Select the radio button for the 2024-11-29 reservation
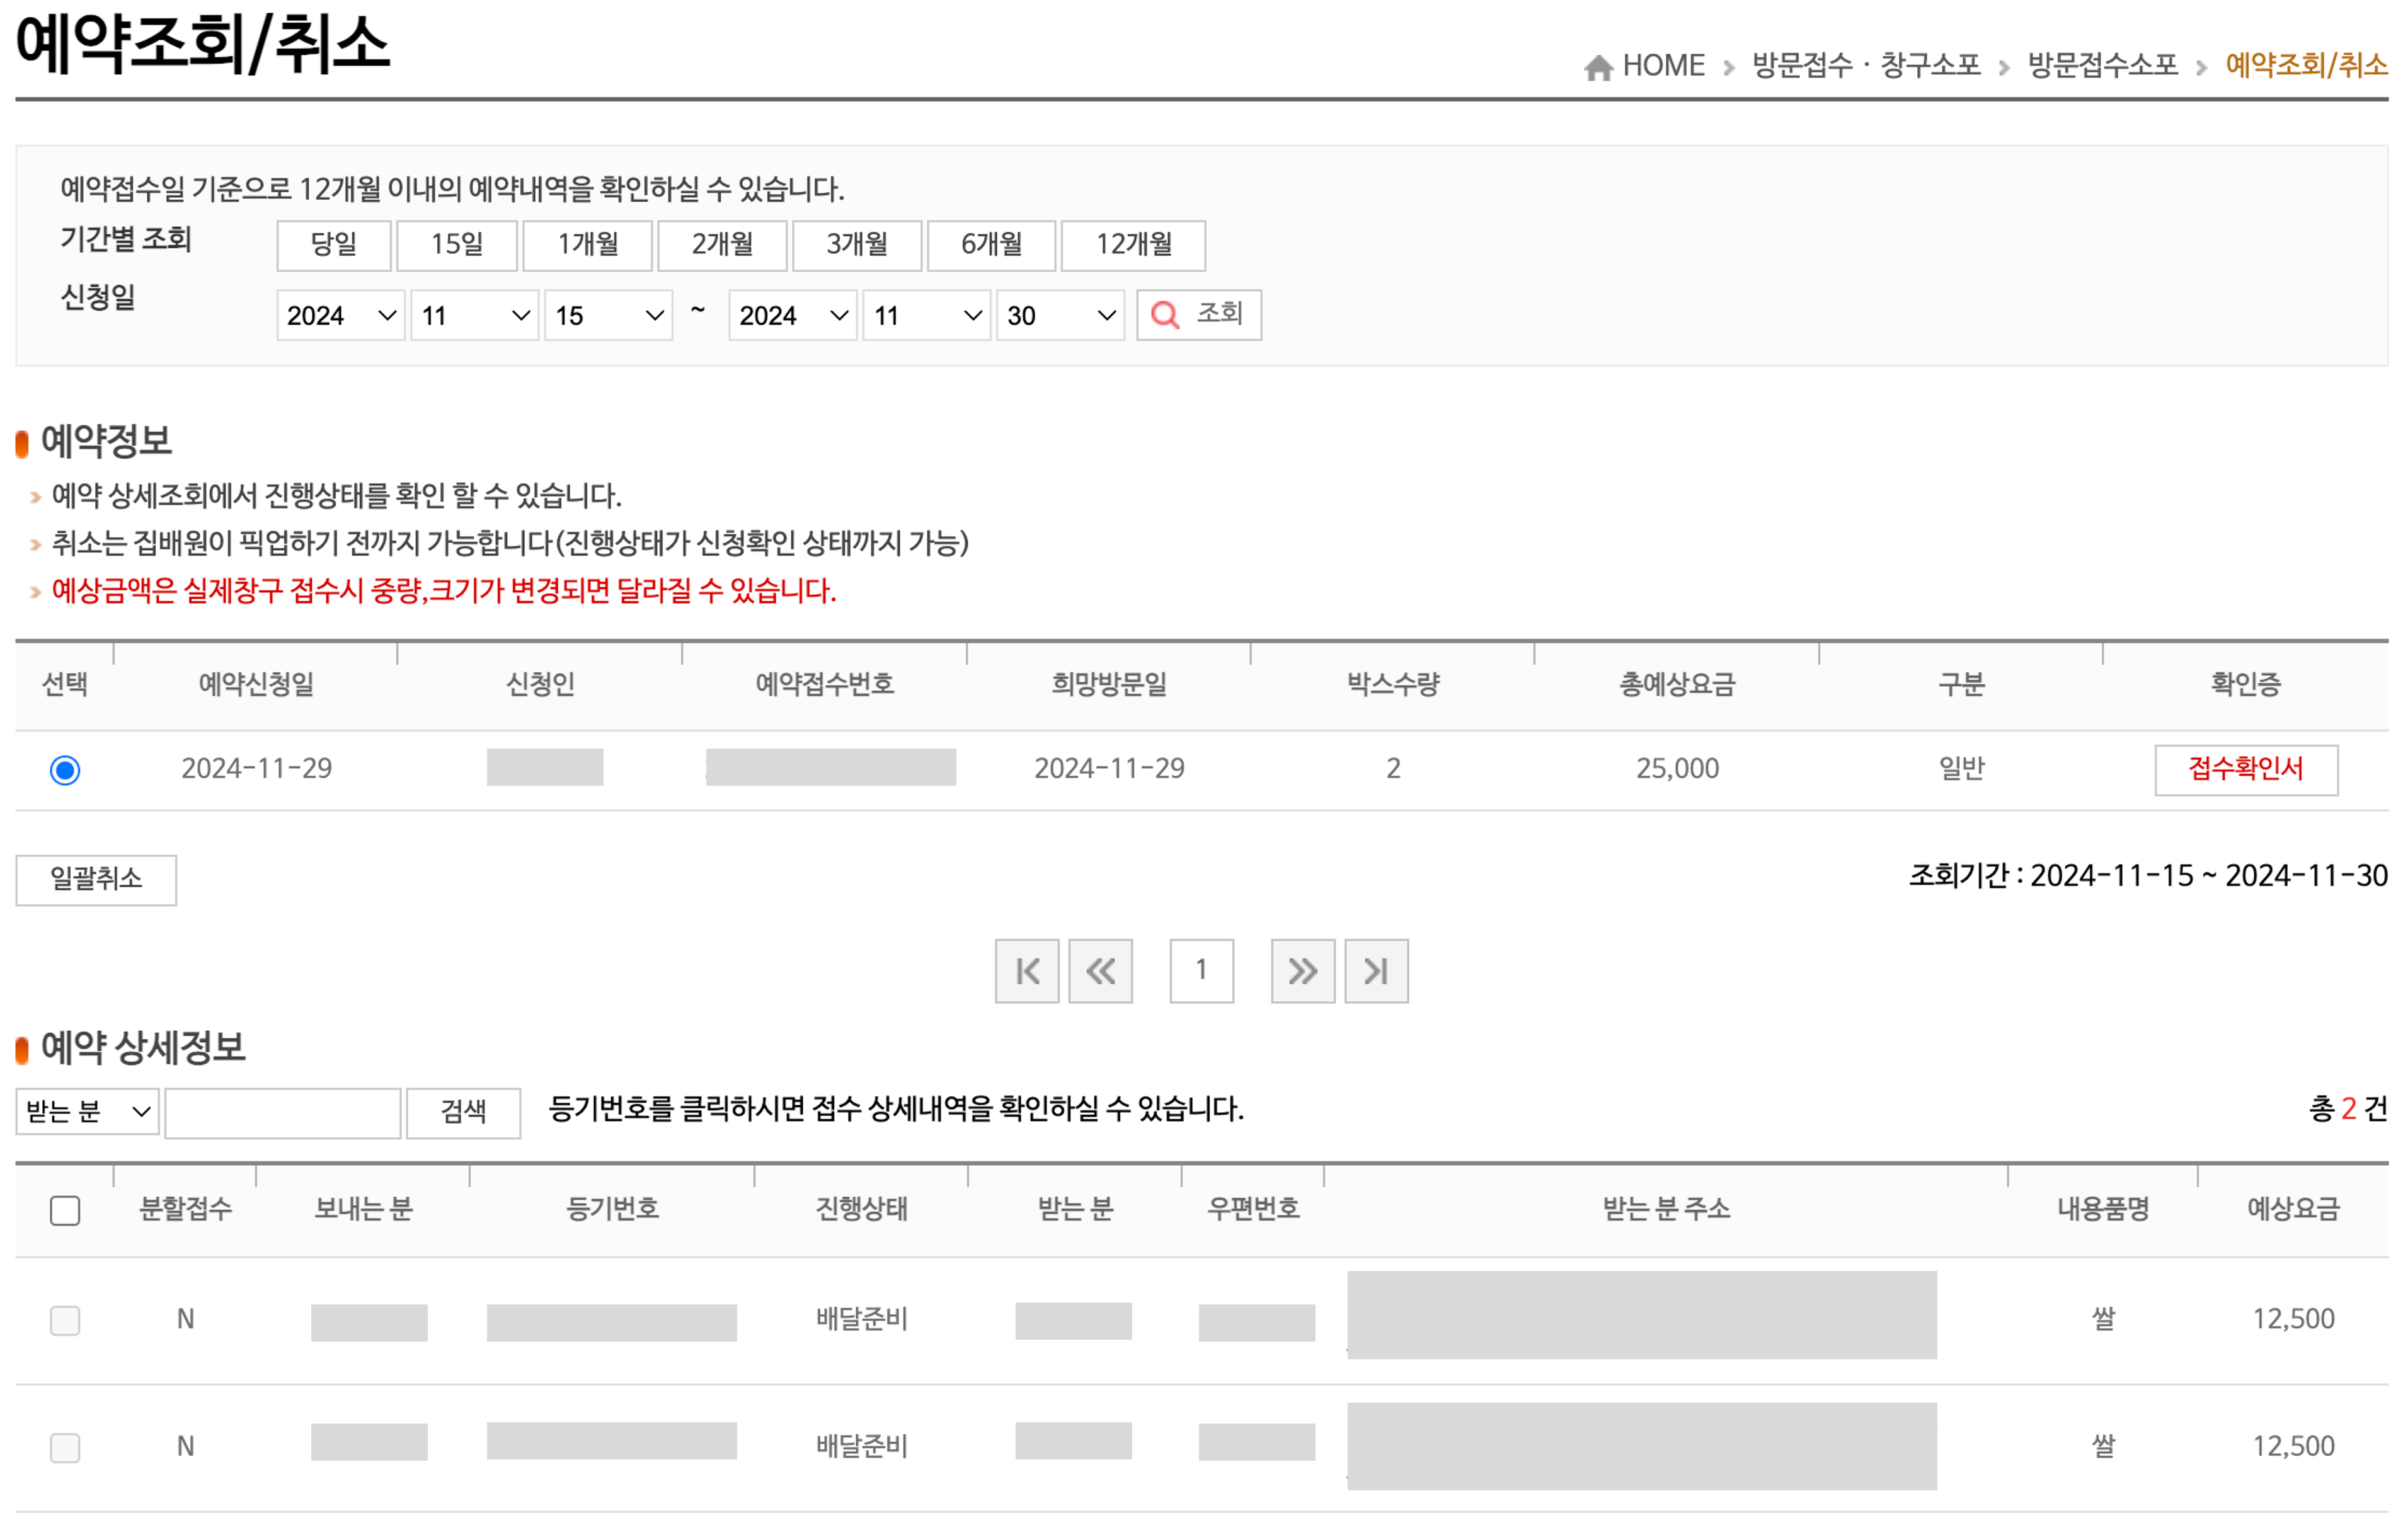This screenshot has width=2408, height=1525. pyautogui.click(x=66, y=768)
